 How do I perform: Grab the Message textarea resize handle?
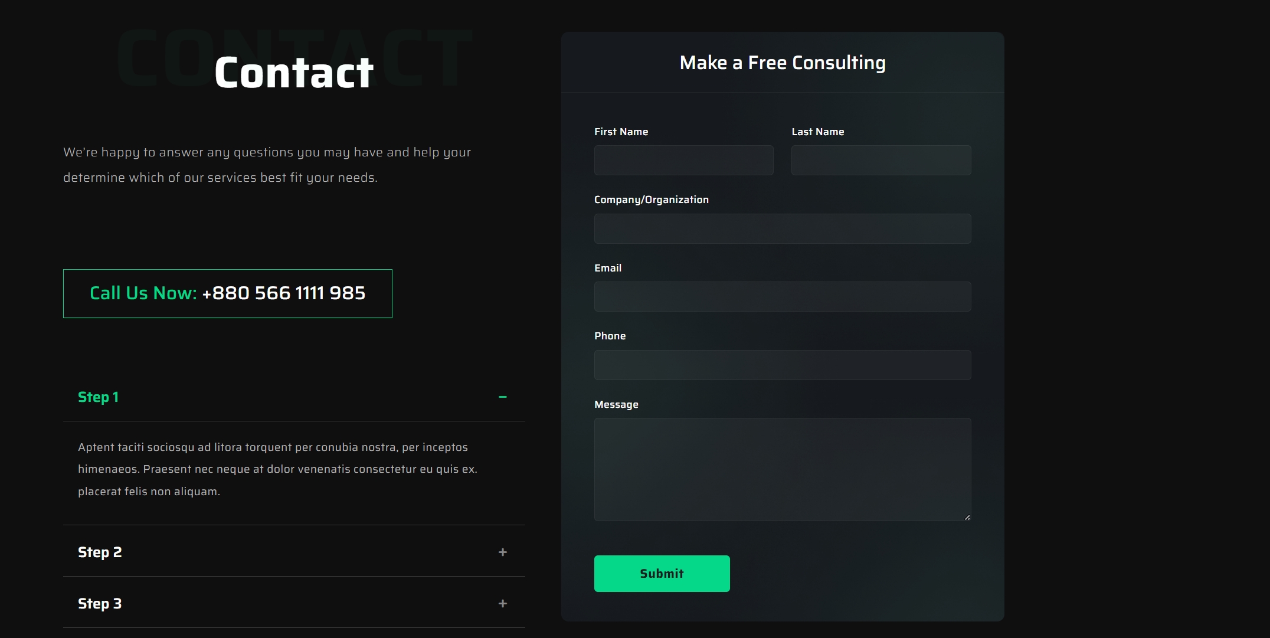(x=967, y=517)
